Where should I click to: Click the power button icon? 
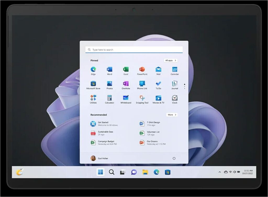[x=174, y=158]
